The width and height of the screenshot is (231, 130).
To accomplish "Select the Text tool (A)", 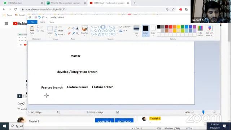I will [77, 28].
